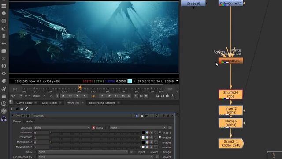Set the out point with O button
Viewport: 282px width, 159px height.
[x=129, y=96]
